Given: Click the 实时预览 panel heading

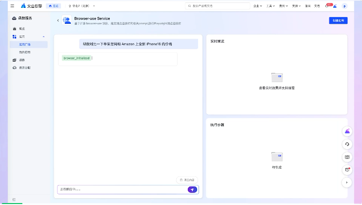Looking at the screenshot, I should point(217,41).
